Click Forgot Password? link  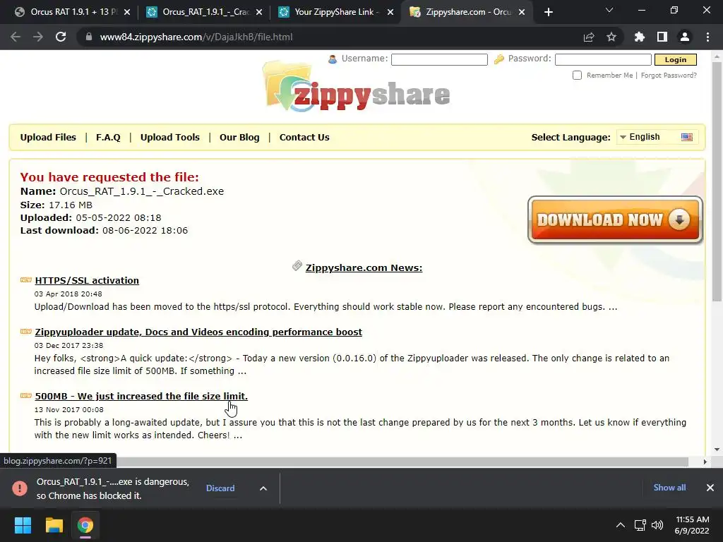tap(669, 75)
